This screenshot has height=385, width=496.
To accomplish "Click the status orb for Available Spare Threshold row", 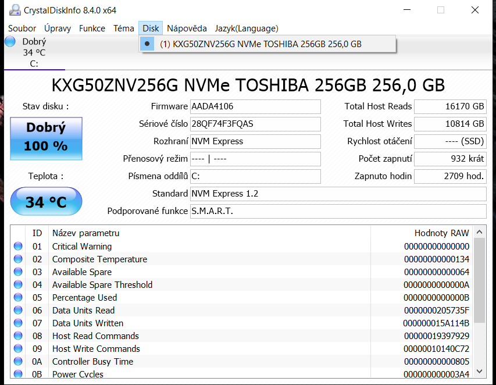I will tap(18, 285).
